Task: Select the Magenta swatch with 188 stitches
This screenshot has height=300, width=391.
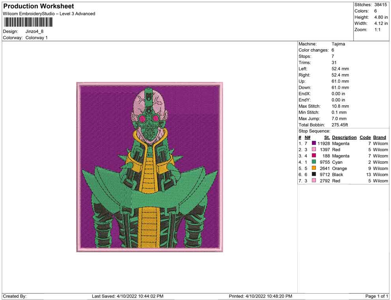Action: click(x=314, y=156)
